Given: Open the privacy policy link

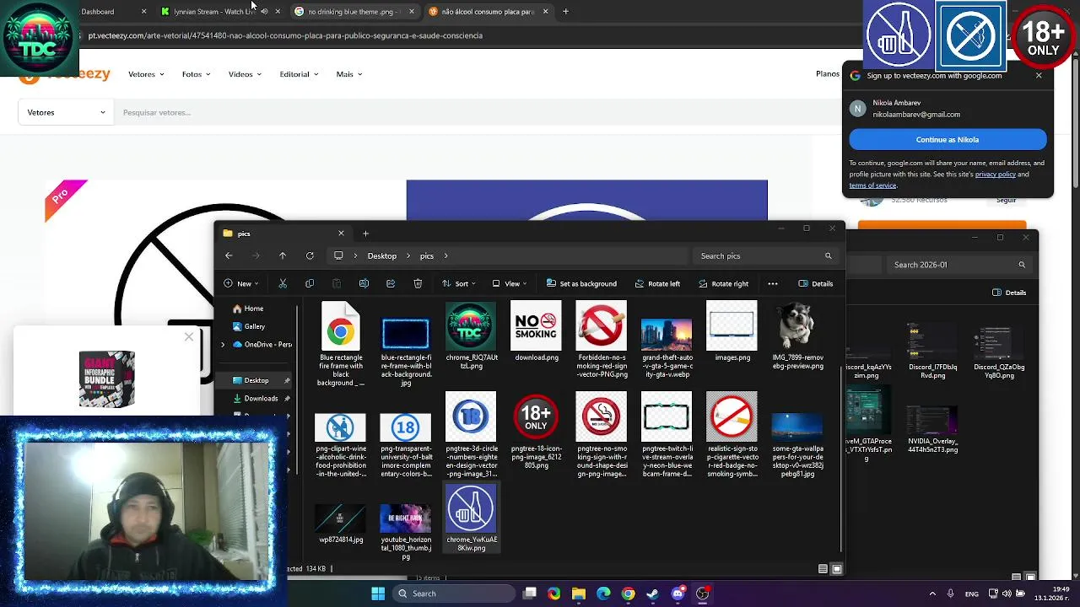Looking at the screenshot, I should [x=995, y=175].
